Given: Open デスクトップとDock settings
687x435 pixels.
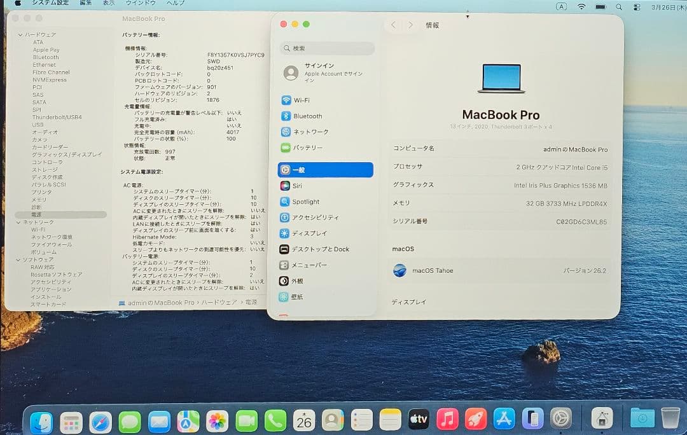Looking at the screenshot, I should coord(326,249).
